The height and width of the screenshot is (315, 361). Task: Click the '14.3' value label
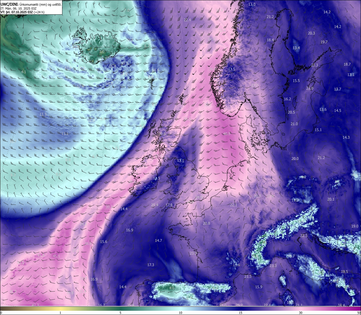(x=346, y=137)
